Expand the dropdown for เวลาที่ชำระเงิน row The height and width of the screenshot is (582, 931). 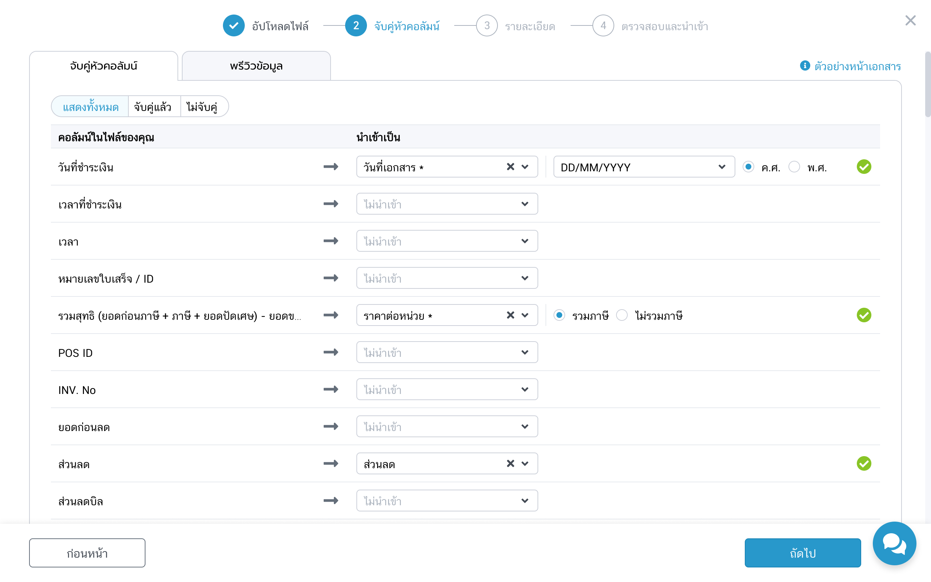tap(447, 204)
